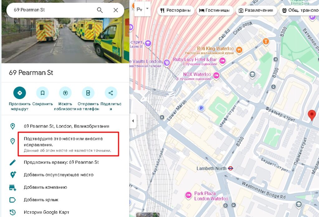Clear the search with the X icon
Image resolution: width=319 pixels, height=217 pixels.
click(x=116, y=10)
